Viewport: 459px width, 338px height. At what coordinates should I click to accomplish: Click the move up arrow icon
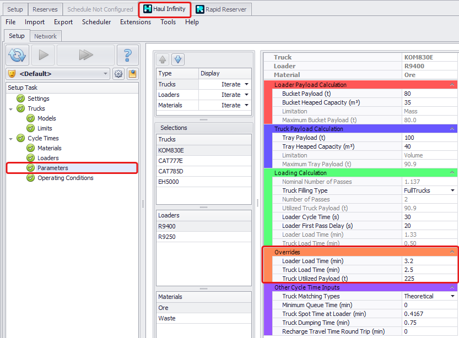tap(163, 59)
